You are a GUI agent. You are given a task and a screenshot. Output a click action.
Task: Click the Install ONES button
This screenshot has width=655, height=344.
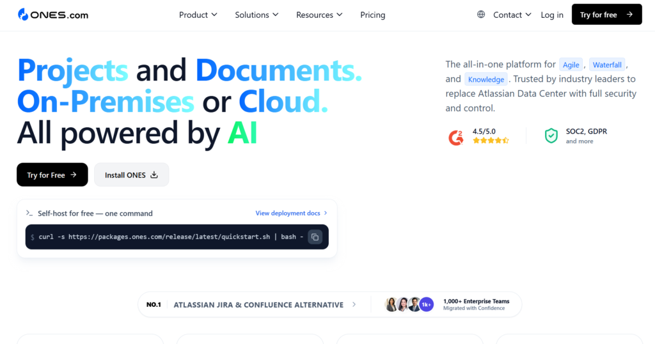(132, 175)
